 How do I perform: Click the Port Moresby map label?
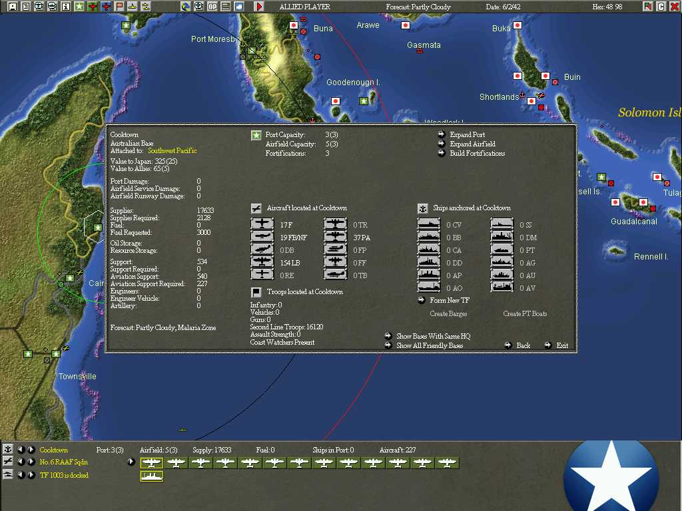point(214,39)
